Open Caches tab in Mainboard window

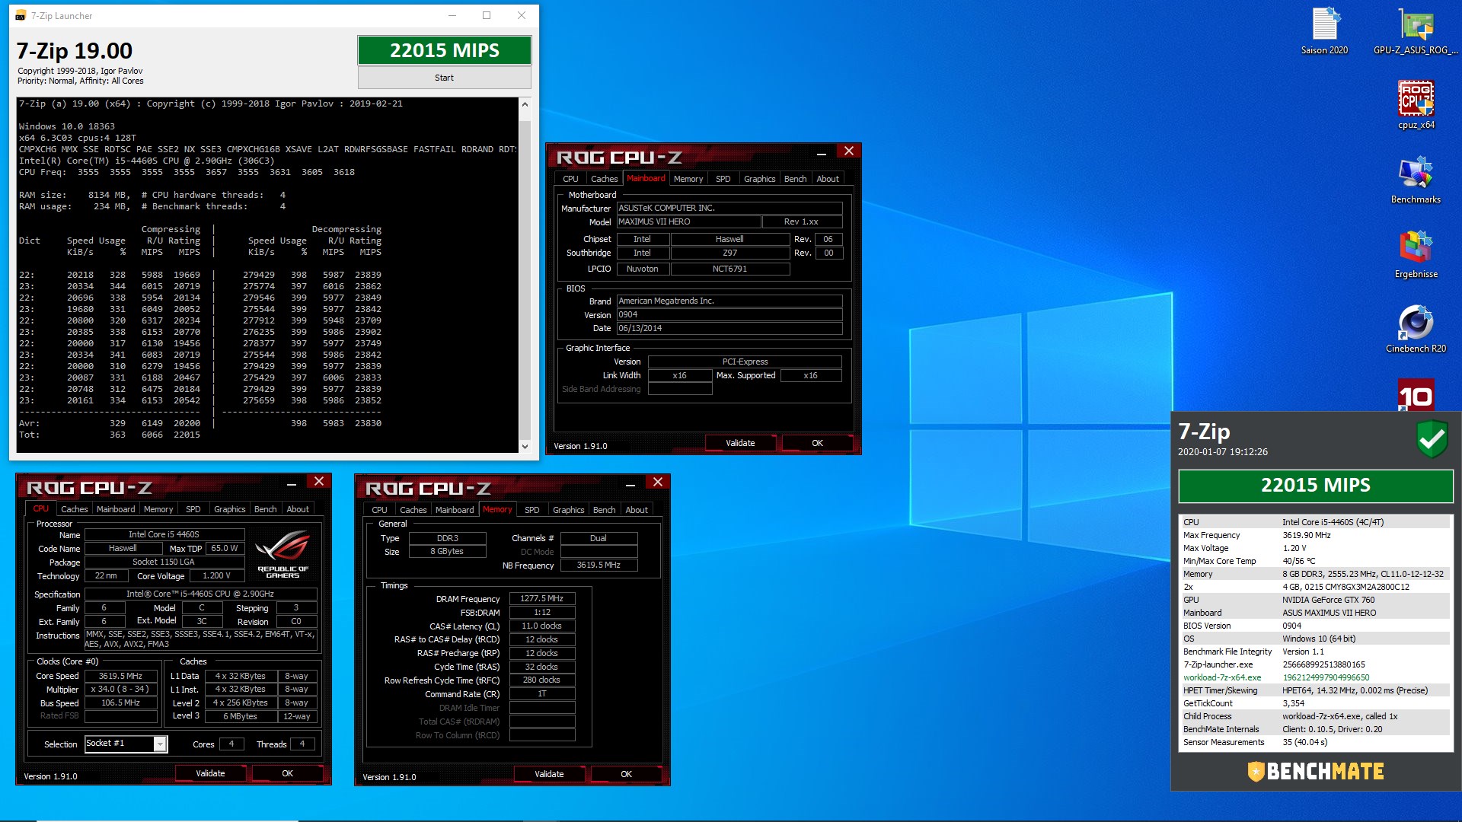pos(604,179)
